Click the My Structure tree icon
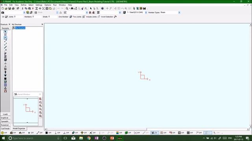This screenshot has height=141, width=252. point(13,28)
